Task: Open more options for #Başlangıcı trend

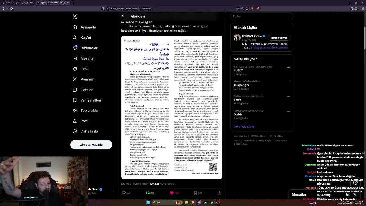Action: (288, 82)
